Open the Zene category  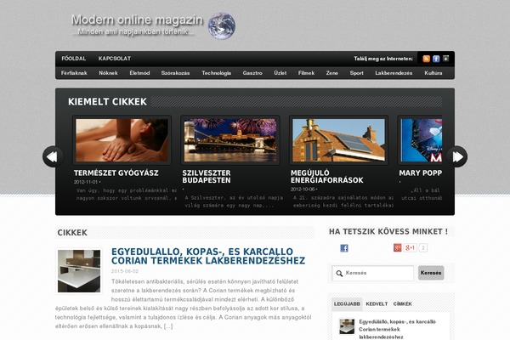click(x=332, y=73)
